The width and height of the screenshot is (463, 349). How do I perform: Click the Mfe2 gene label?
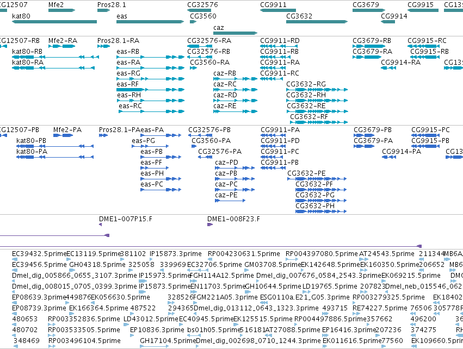pyautogui.click(x=56, y=5)
